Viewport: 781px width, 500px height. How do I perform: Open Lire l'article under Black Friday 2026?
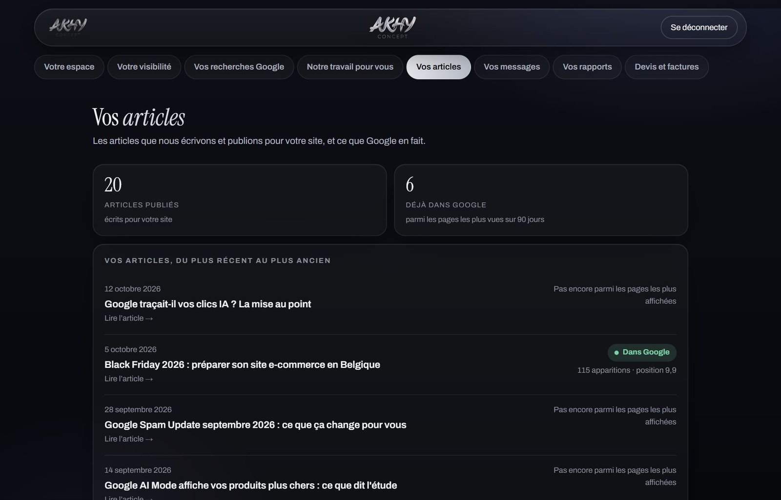pyautogui.click(x=129, y=379)
